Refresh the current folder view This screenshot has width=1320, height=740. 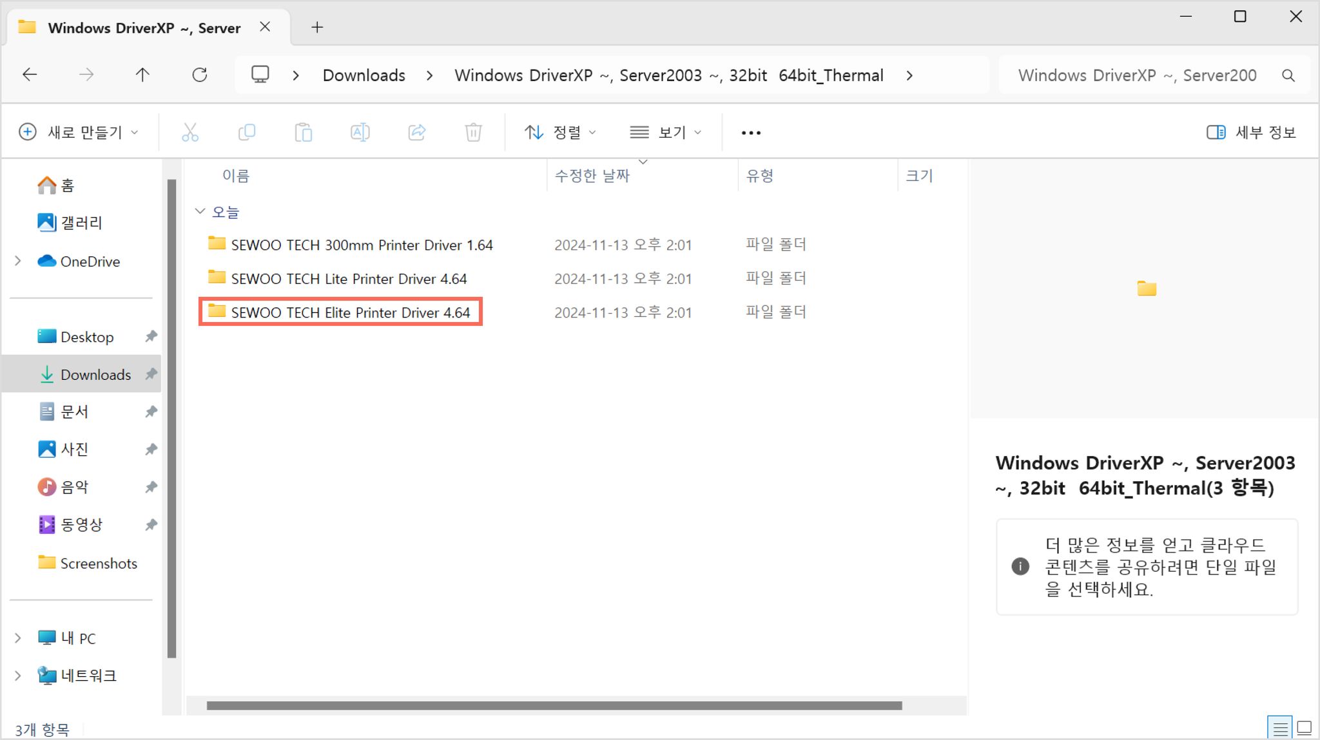(x=200, y=75)
